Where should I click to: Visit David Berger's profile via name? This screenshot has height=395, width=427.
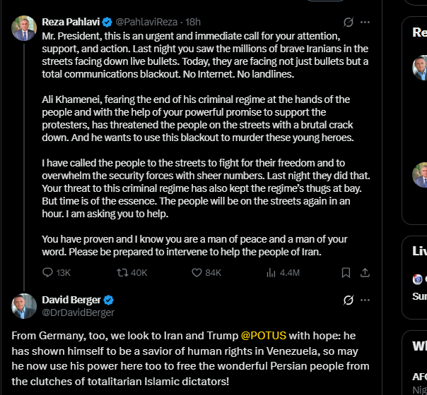tap(71, 300)
